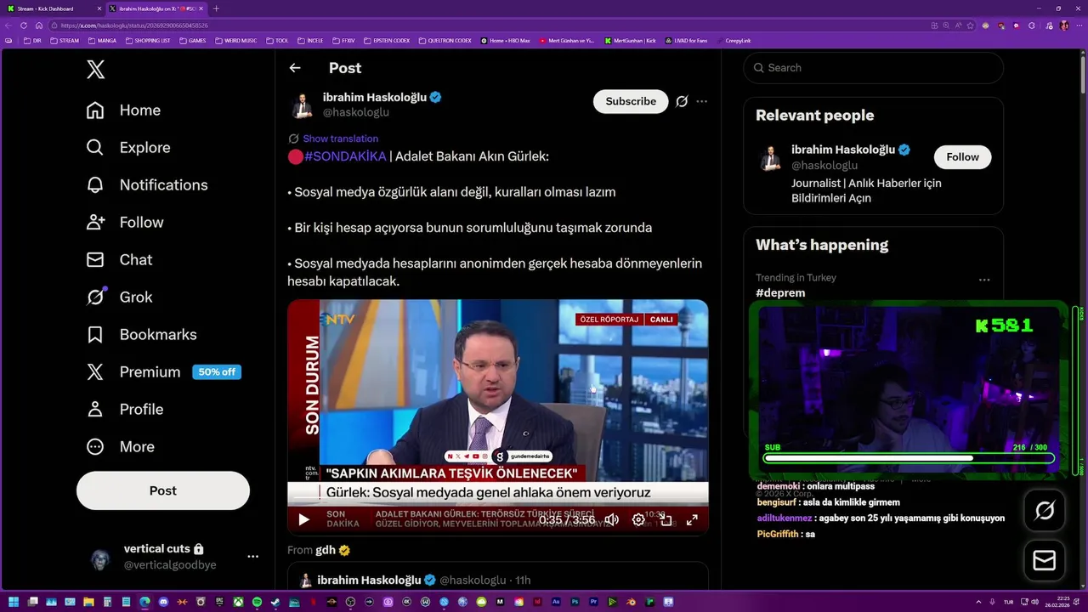The height and width of the screenshot is (612, 1088).
Task: Click Show translation link
Action: (x=341, y=139)
